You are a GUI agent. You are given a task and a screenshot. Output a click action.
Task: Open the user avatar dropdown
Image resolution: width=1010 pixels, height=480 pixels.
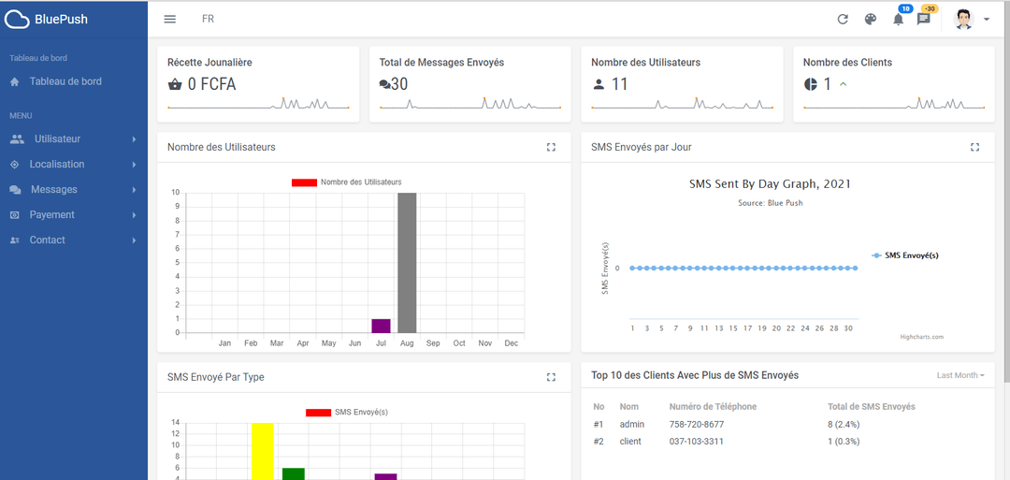click(971, 19)
